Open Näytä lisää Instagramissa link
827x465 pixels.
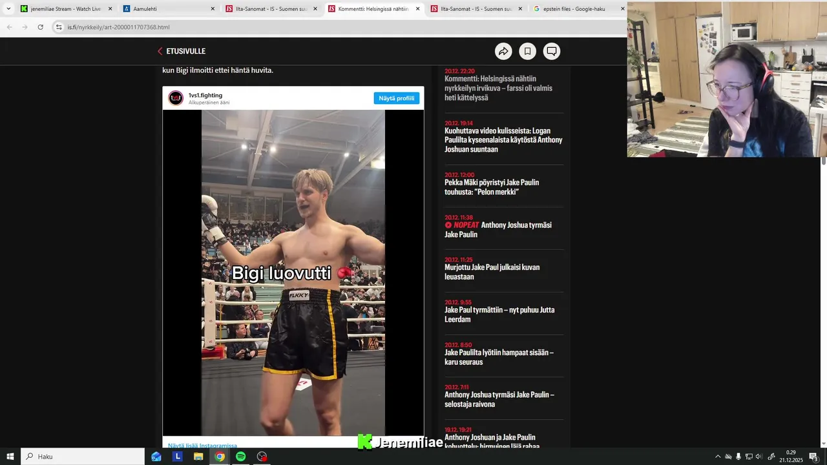202,445
